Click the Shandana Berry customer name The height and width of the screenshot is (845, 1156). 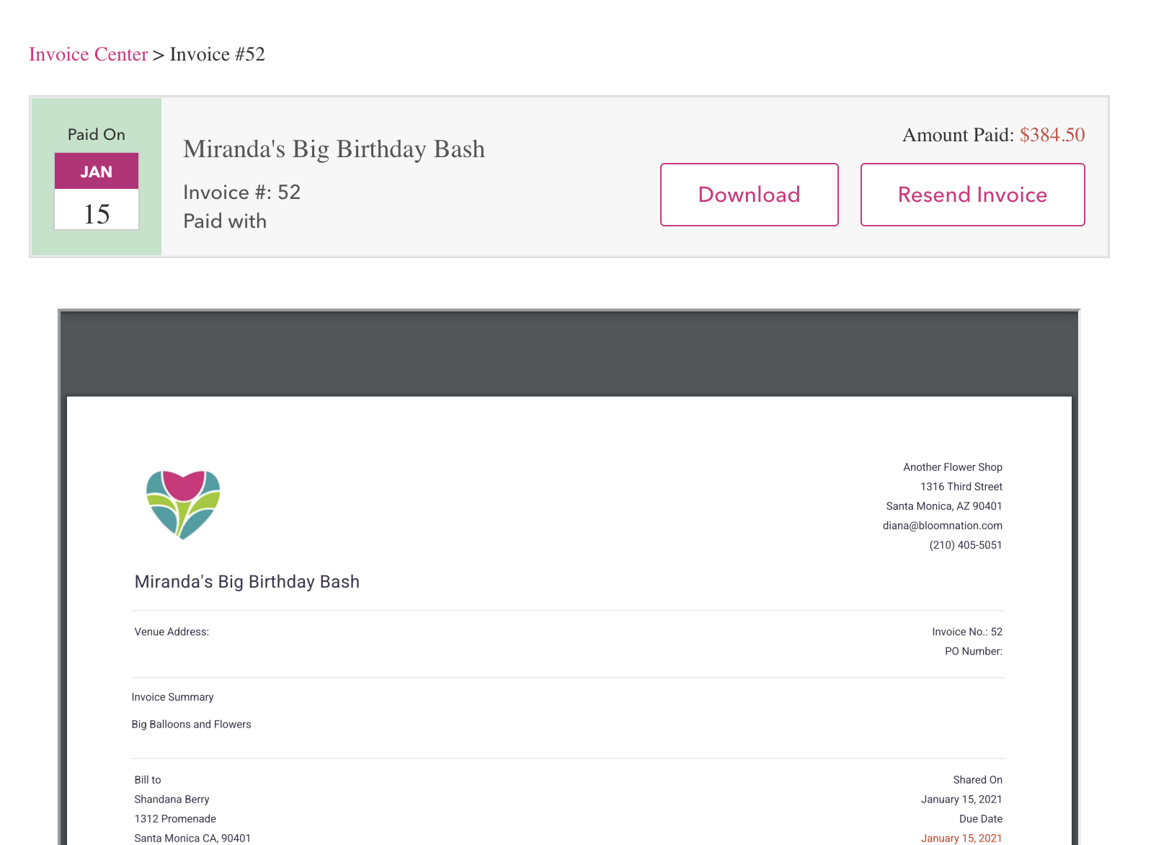point(172,800)
